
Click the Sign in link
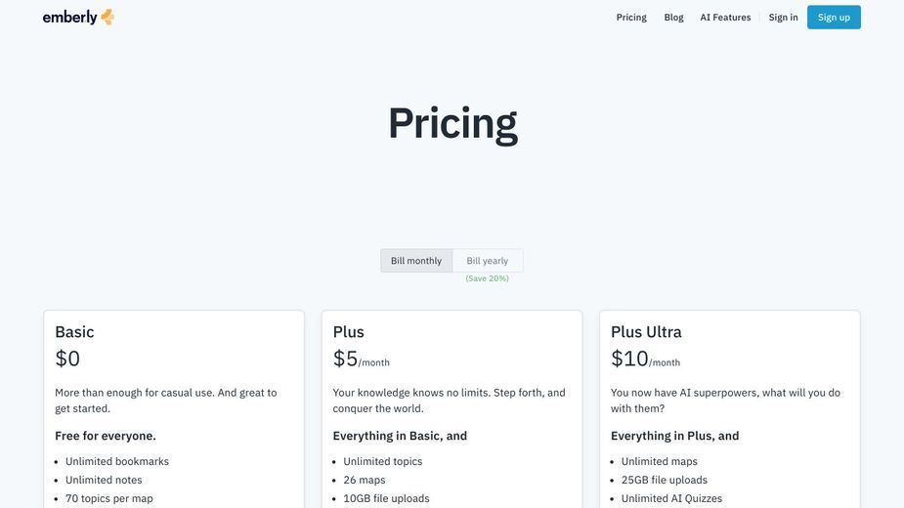click(x=783, y=18)
